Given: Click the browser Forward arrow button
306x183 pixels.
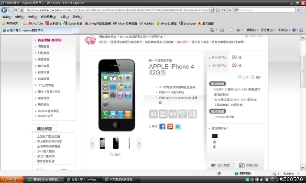Looking at the screenshot, I should (11, 10).
